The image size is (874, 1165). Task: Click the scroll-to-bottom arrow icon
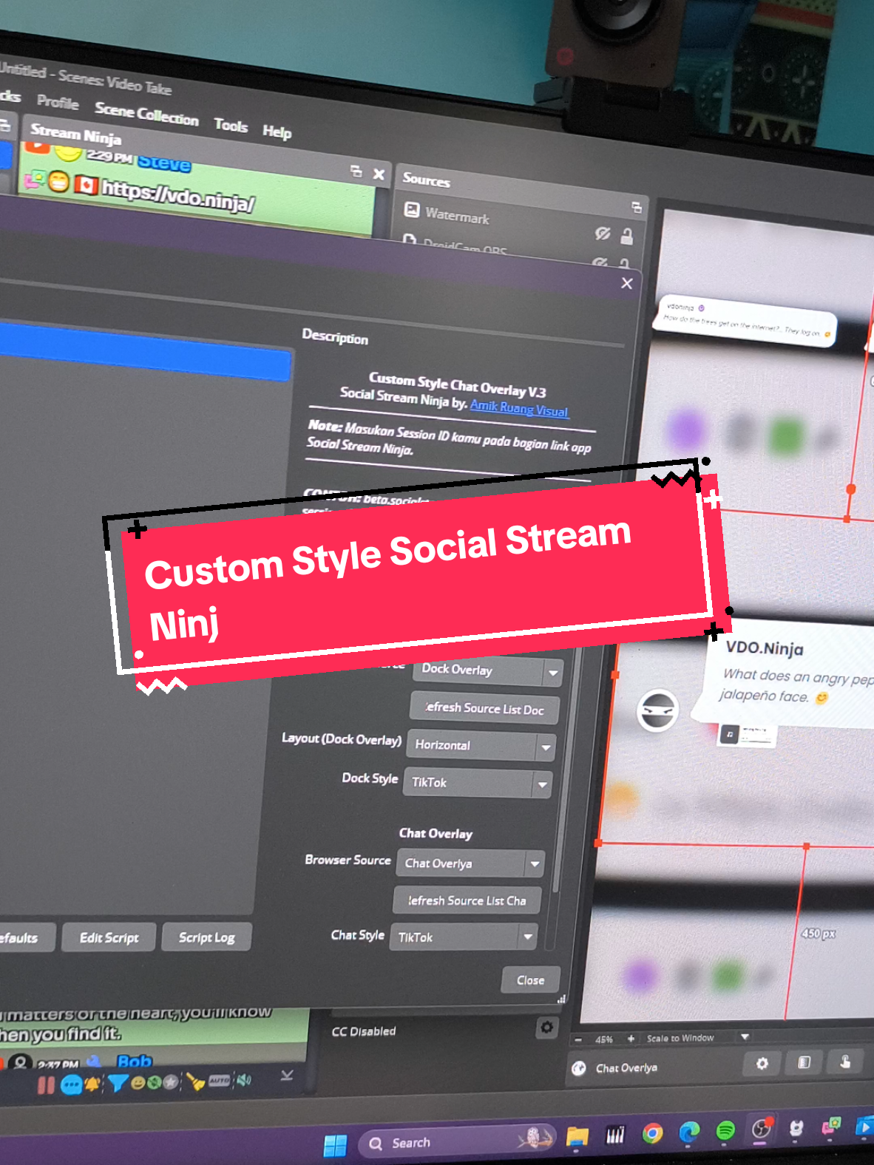point(287,1076)
